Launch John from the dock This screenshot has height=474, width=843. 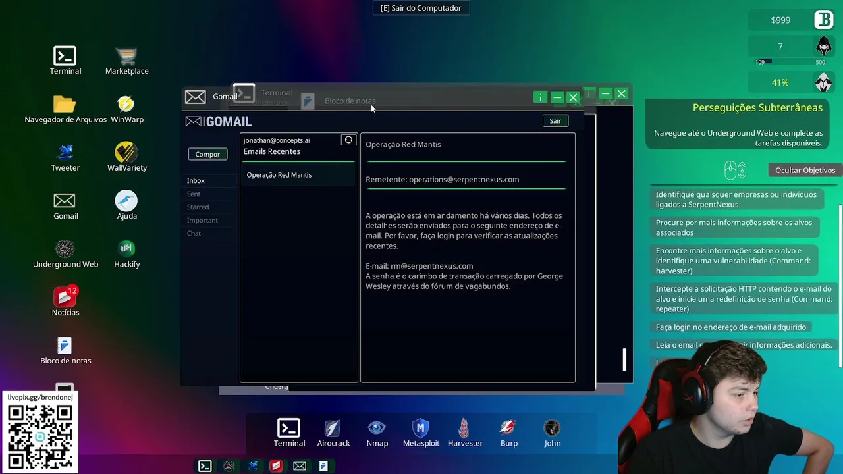point(552,433)
